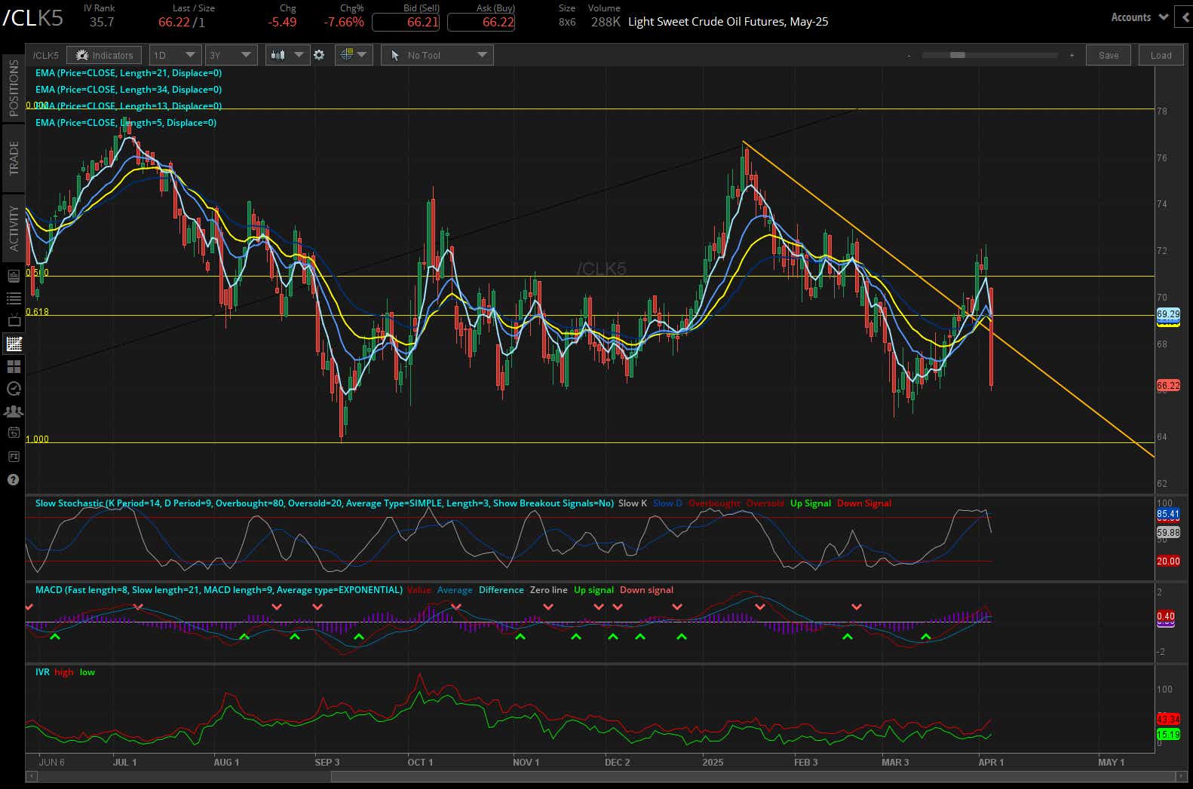
Task: Select the list view icon in sidebar
Action: pyautogui.click(x=13, y=298)
